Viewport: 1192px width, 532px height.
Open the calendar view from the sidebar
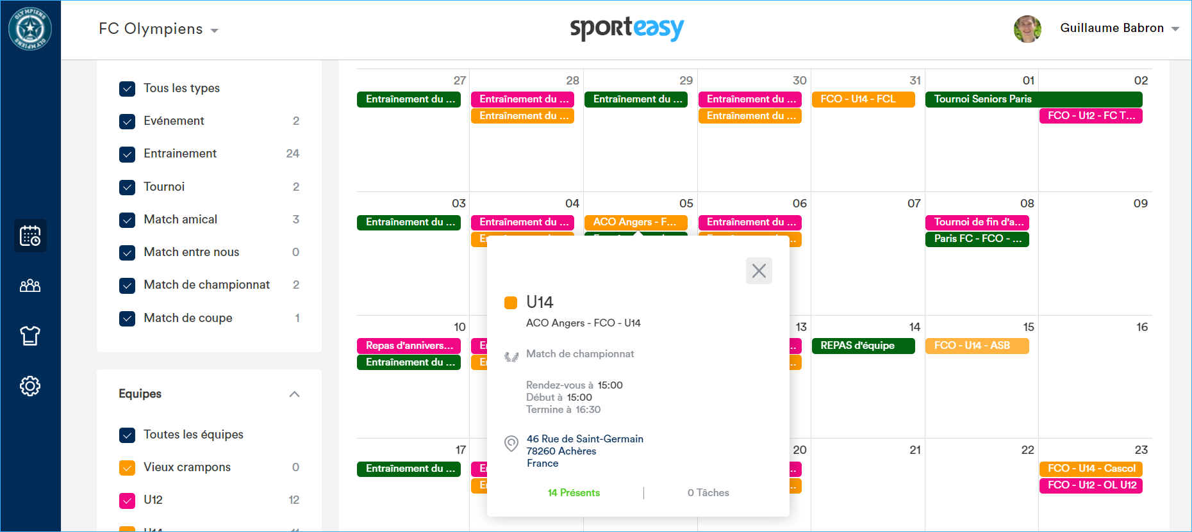(30, 236)
